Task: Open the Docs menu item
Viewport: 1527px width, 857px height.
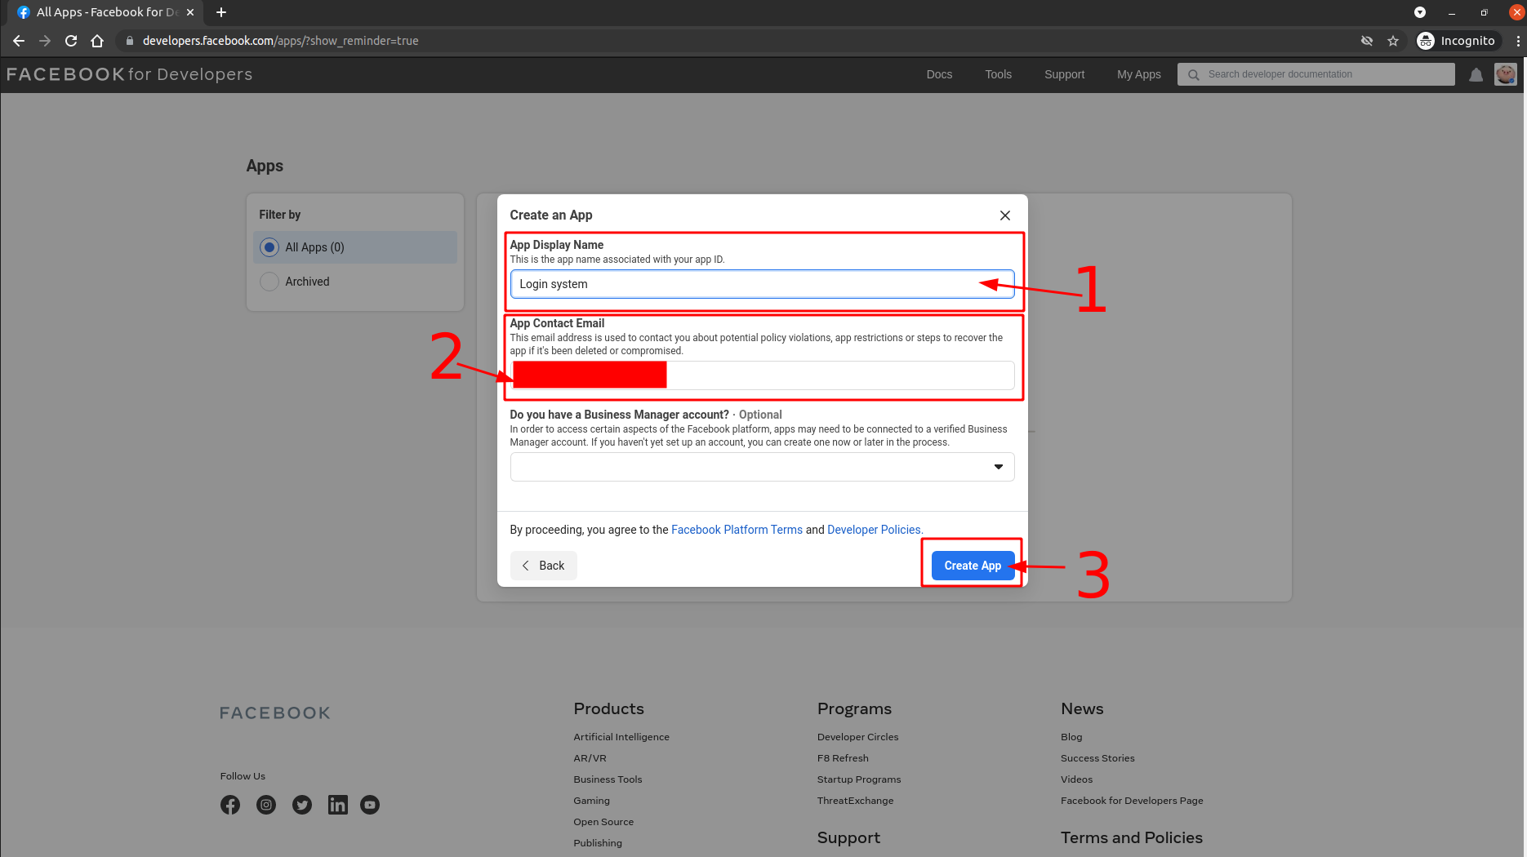Action: pos(939,74)
